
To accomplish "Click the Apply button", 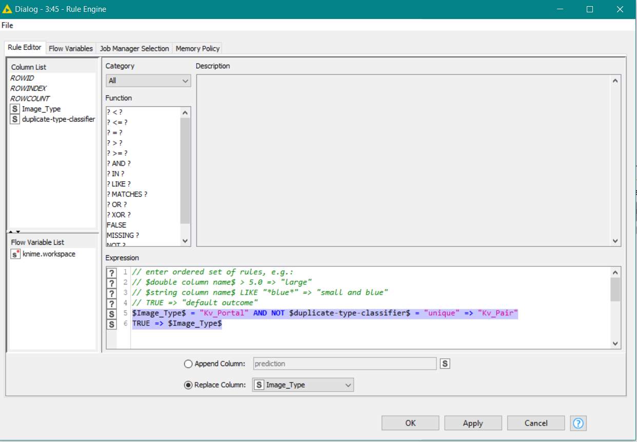I will [x=473, y=423].
